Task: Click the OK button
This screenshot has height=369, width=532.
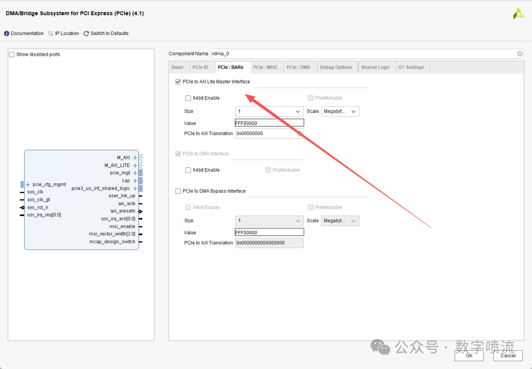Action: (469, 356)
